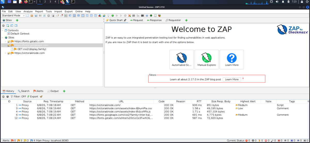Select the history row with ID 12

155,118
